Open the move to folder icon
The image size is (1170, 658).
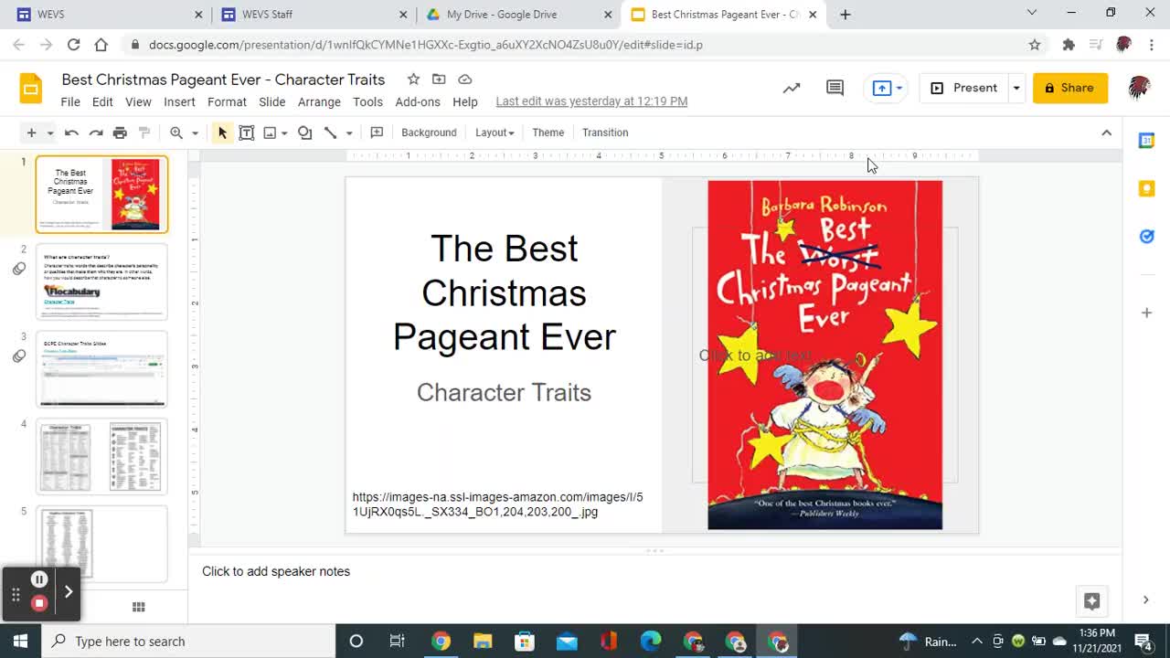439,80
